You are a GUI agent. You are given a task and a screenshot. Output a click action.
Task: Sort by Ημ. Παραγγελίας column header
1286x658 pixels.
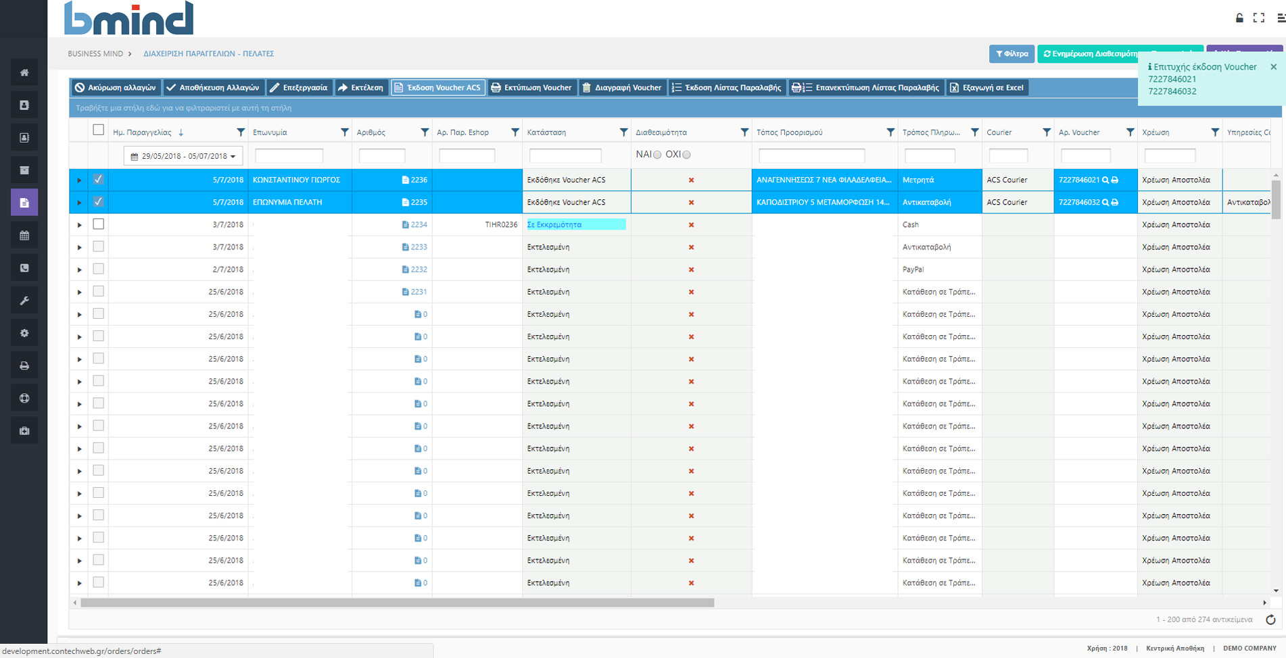(142, 132)
